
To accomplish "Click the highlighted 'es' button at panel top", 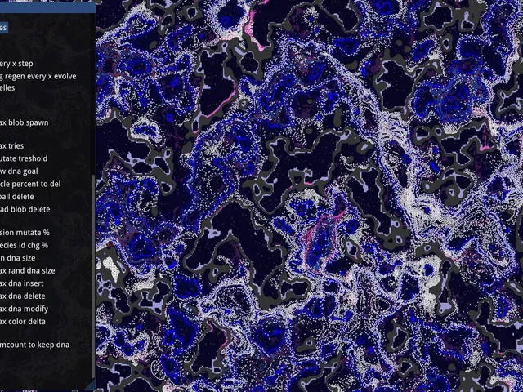I will point(3,27).
